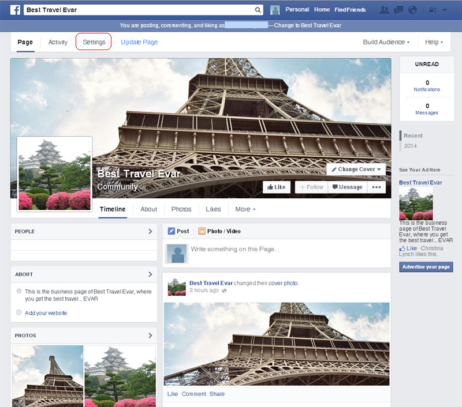The height and width of the screenshot is (407, 462).
Task: Expand Build Audience dropdown
Action: click(x=386, y=42)
